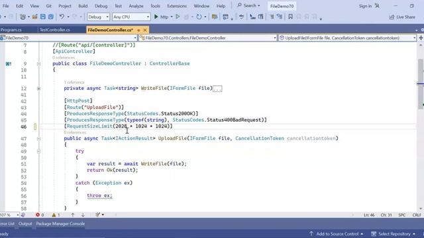Viewport: 424px width, 238px height.
Task: Click the browser link folder toolbar icon
Action: coord(215,17)
